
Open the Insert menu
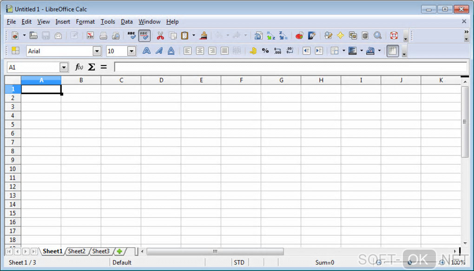coord(63,22)
